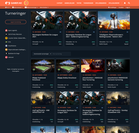
Task: Open the Gamer.no logo home link
Action: (14, 3)
